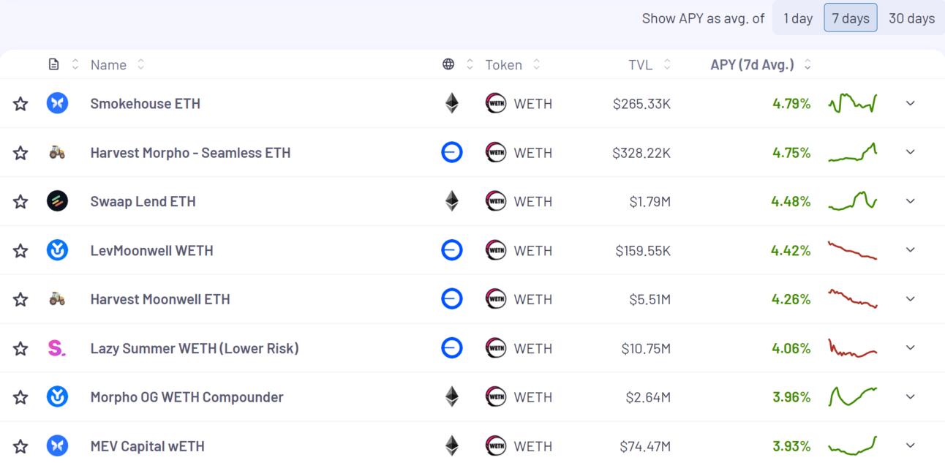Click the Harvest Morpho tractor icon
945x463 pixels.
click(57, 152)
